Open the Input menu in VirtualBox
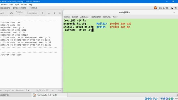The width and height of the screenshot is (178, 100). tap(17, 5)
